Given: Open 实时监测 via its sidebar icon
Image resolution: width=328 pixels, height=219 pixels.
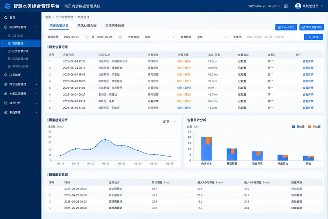Looking at the screenshot, I should (x=9, y=36).
